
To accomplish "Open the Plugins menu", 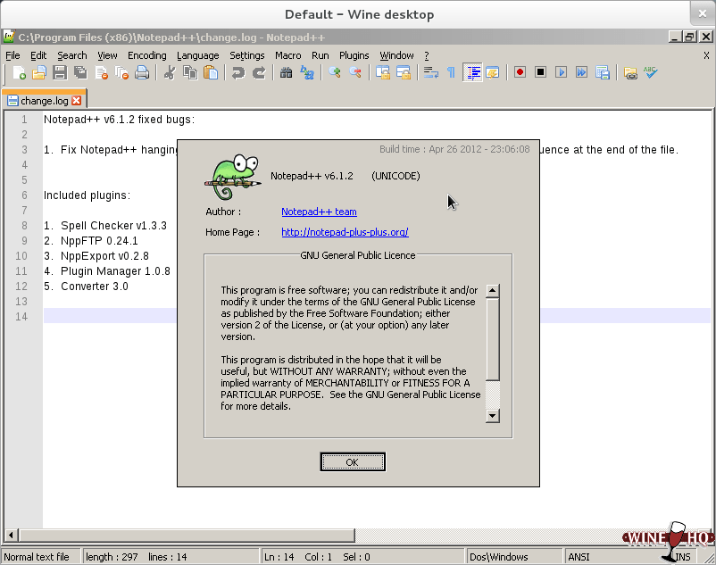I will click(354, 55).
